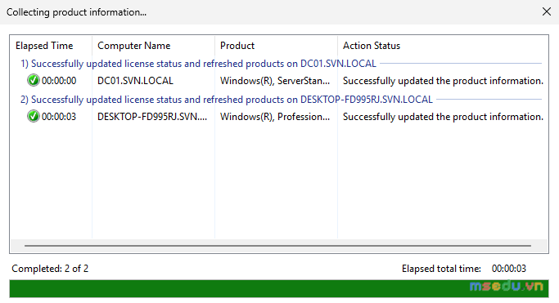Click product cell Windows(R), ServerStan...

click(x=275, y=81)
